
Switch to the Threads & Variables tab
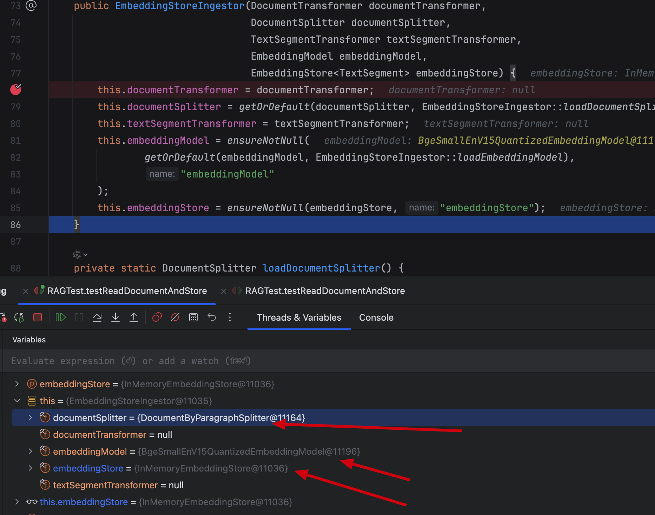(x=299, y=317)
